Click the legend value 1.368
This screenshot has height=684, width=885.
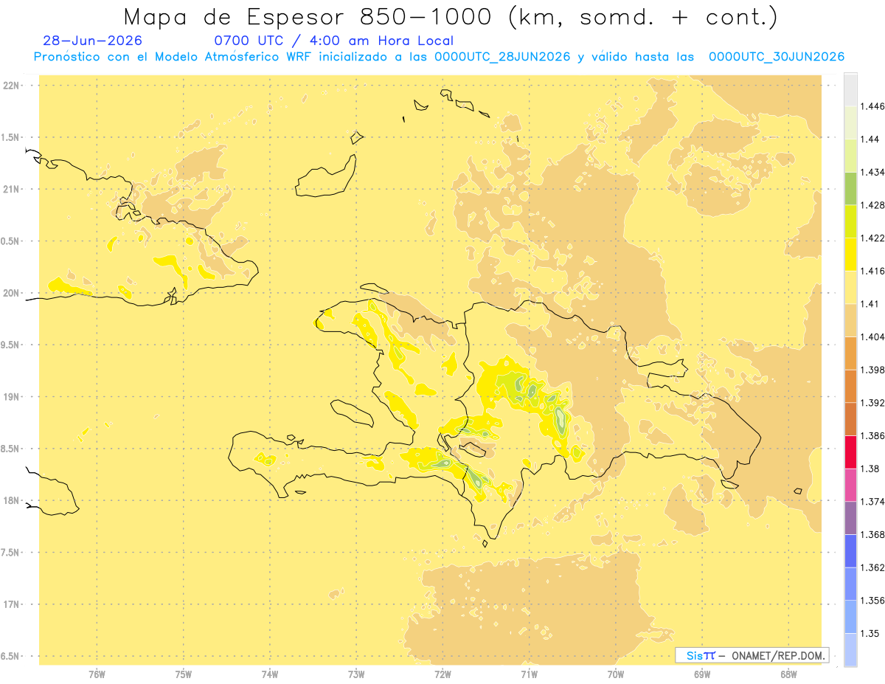coord(871,534)
